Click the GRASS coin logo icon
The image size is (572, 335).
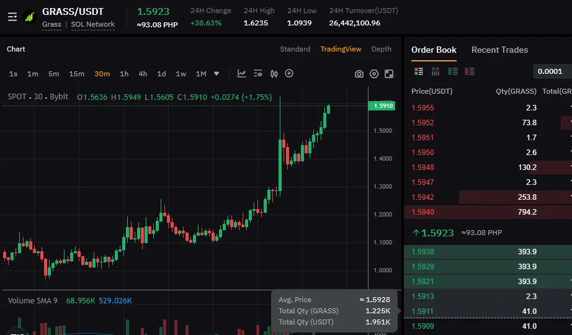click(x=30, y=17)
